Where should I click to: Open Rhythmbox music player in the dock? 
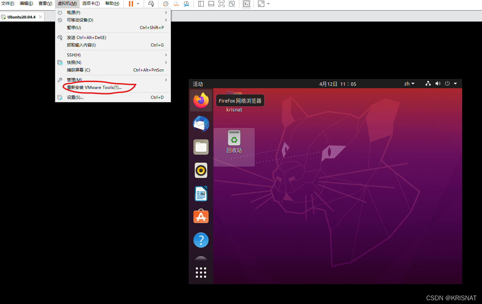(x=201, y=170)
